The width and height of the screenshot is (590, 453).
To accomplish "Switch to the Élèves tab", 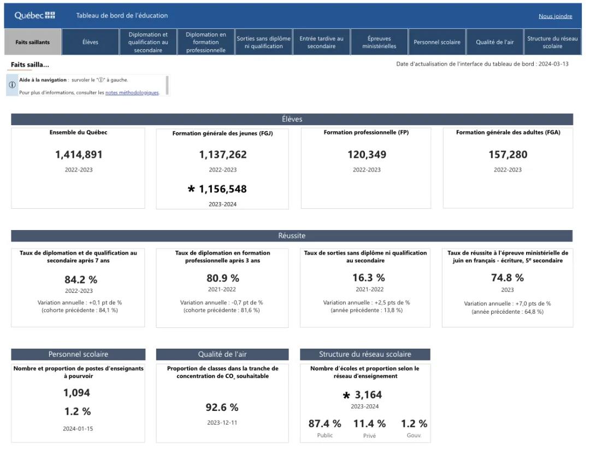I will (x=90, y=42).
